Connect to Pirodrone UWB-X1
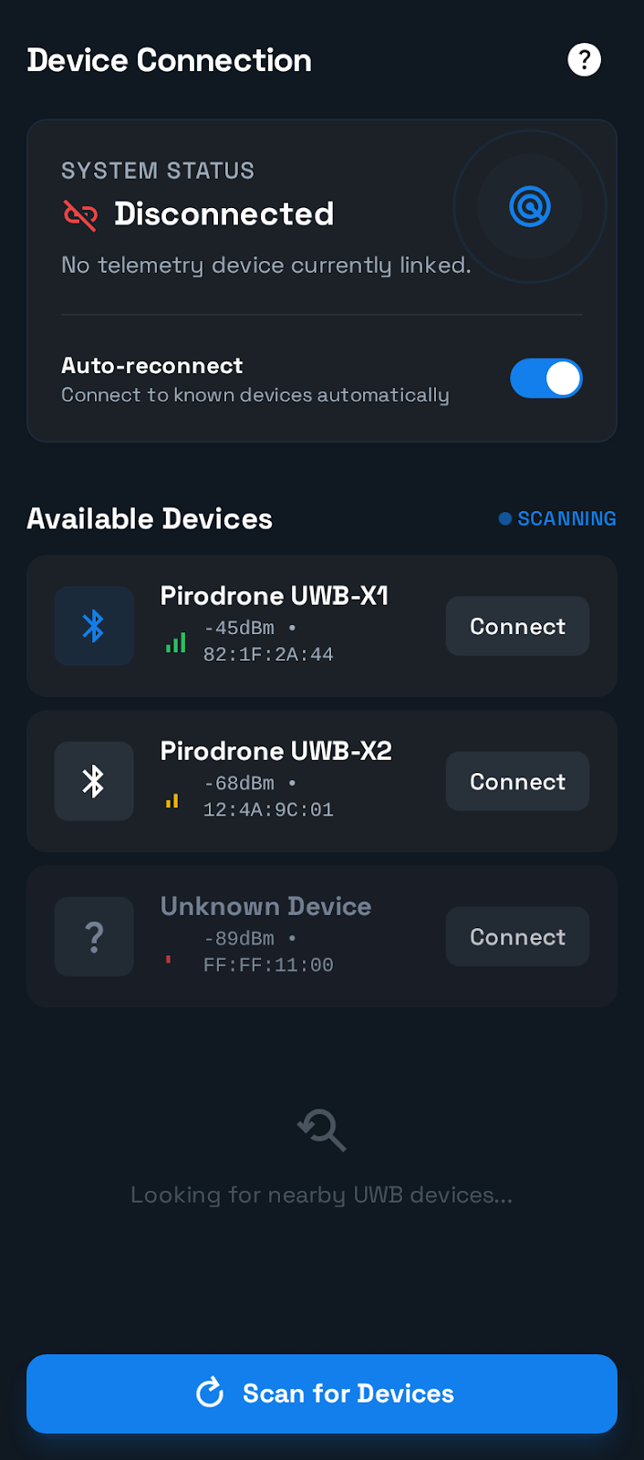The width and height of the screenshot is (644, 1460). tap(516, 626)
